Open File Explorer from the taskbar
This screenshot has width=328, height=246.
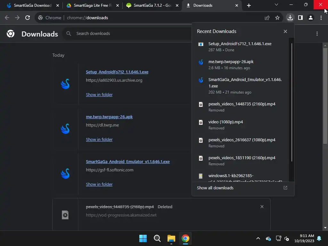pyautogui.click(x=171, y=238)
